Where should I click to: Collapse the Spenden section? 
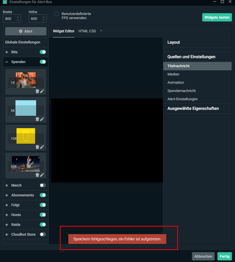(x=7, y=62)
